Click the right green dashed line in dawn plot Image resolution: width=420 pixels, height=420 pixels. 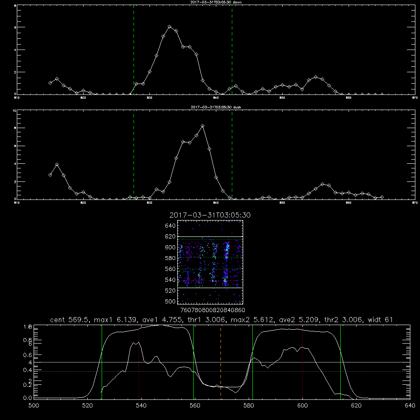(x=232, y=50)
